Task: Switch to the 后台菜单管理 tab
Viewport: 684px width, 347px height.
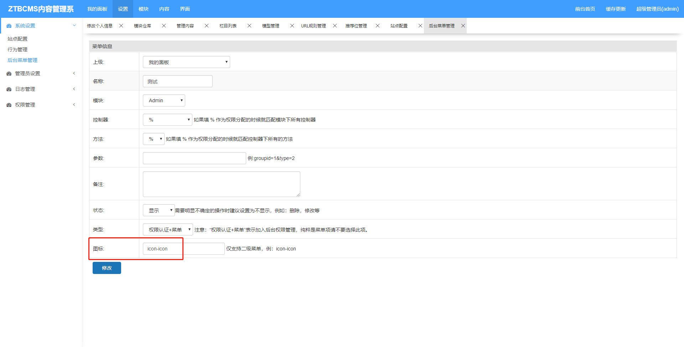Action: (x=442, y=26)
